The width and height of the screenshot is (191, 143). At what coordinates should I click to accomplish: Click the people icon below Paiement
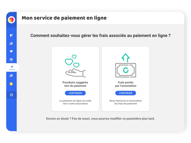tap(11, 76)
